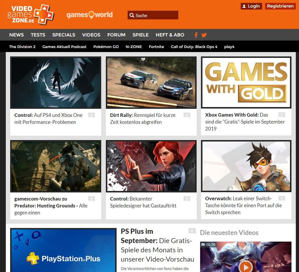Open the Login button

click(251, 6)
